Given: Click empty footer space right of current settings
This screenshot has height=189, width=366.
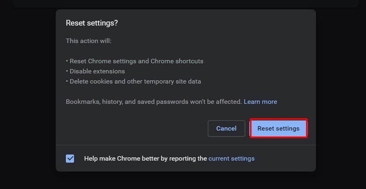Looking at the screenshot, I should [285, 159].
